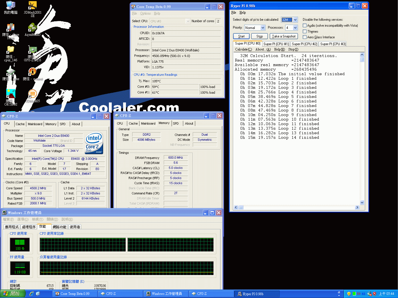Open the Processors count dropdown

tap(295, 28)
